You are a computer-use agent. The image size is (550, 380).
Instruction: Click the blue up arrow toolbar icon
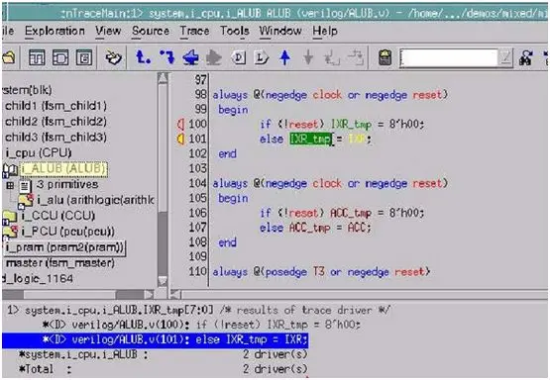pyautogui.click(x=284, y=57)
